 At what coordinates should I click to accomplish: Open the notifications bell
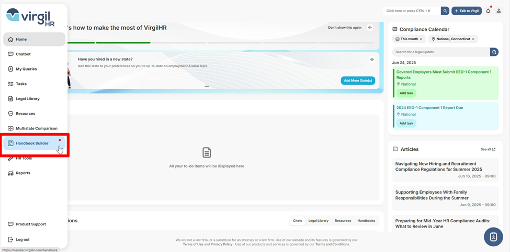coord(488,11)
